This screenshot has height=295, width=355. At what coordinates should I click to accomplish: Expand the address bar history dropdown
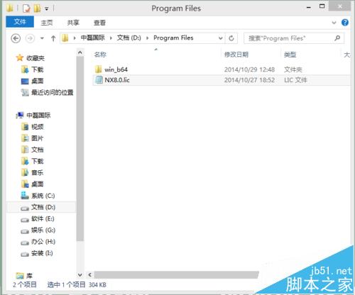(220, 38)
